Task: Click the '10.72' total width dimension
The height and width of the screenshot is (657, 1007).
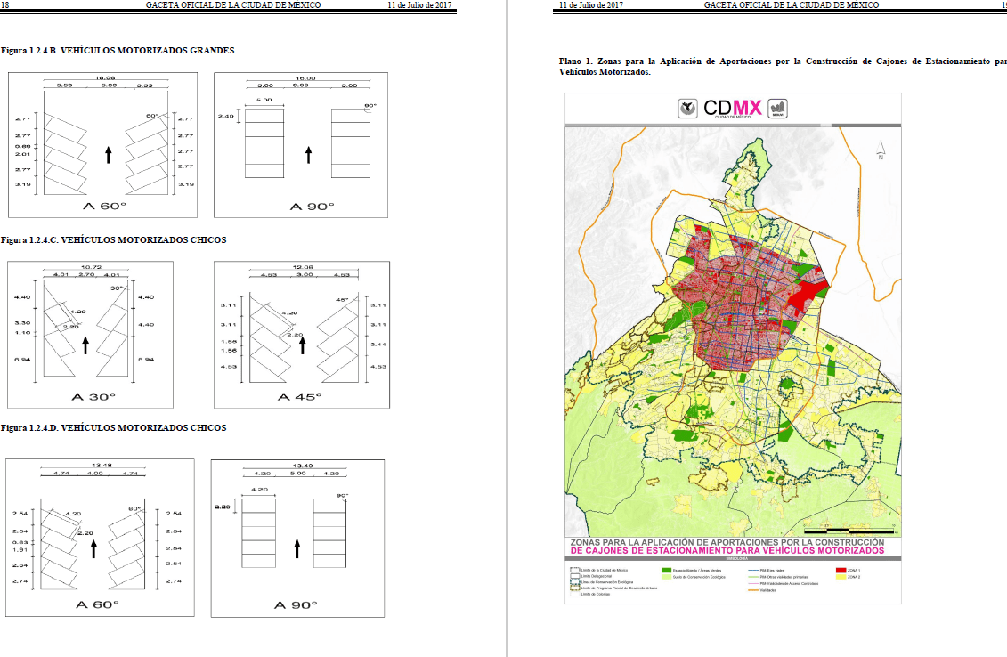Action: click(x=91, y=267)
